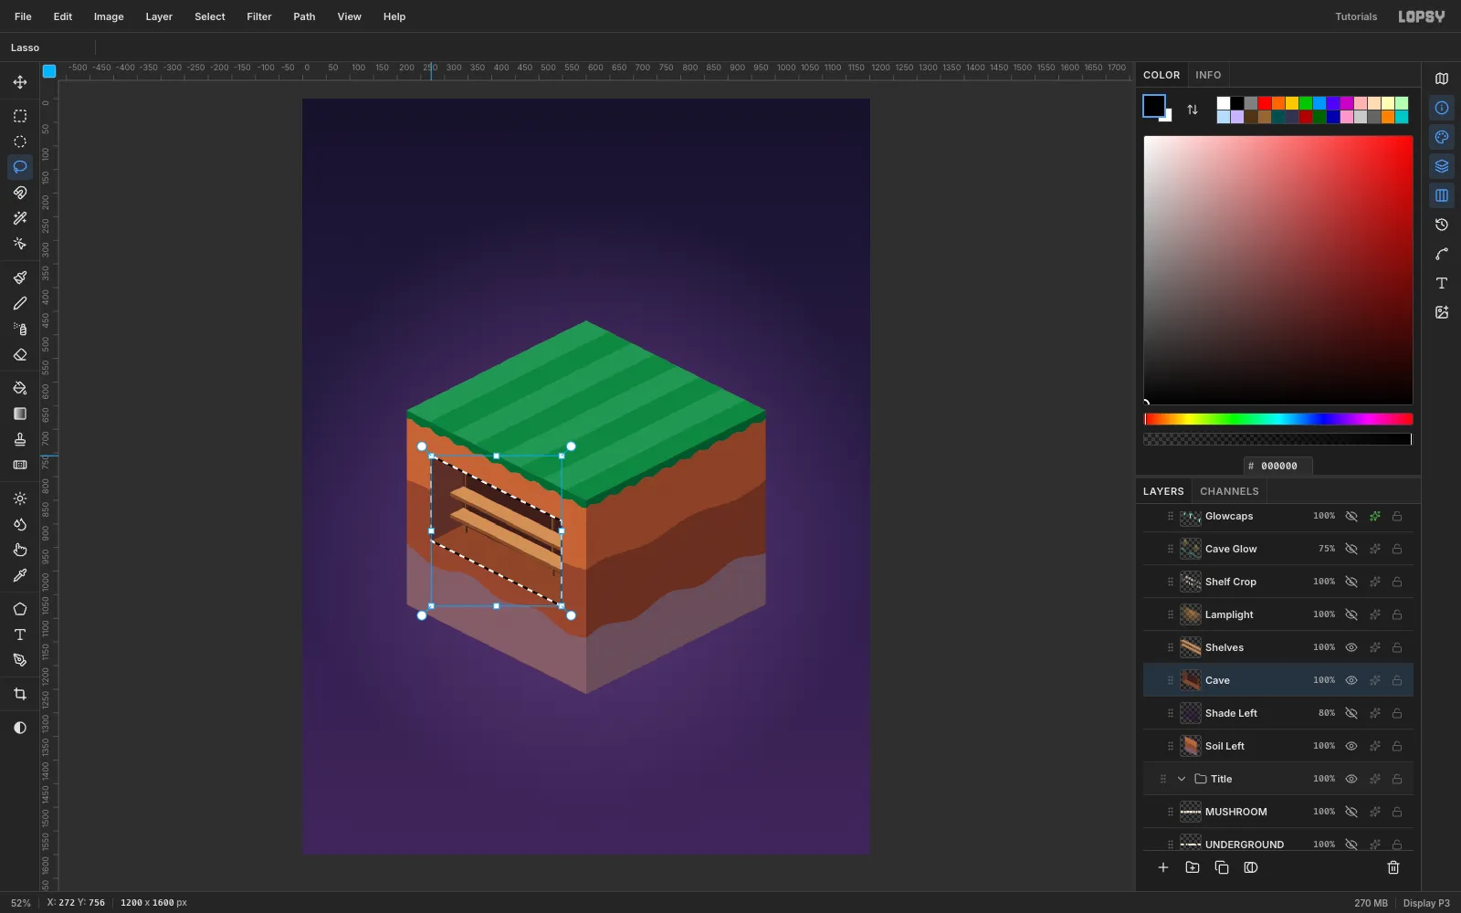1461x913 pixels.
Task: Pick the red swatch in palette
Action: 1265,103
